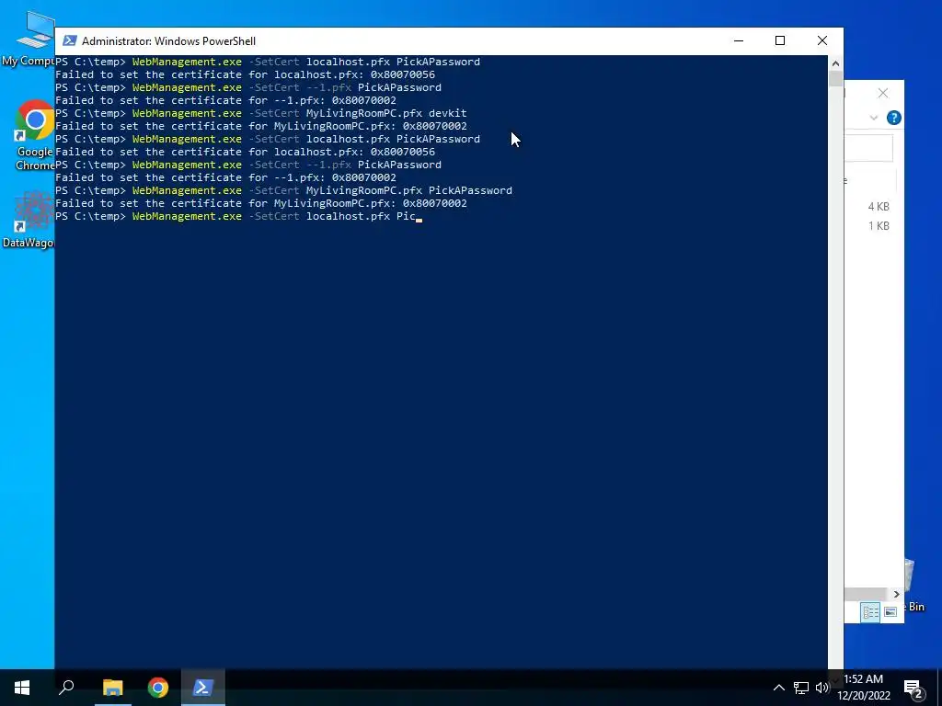The image size is (942, 706).
Task: Minimize the PowerShell window
Action: (x=739, y=40)
